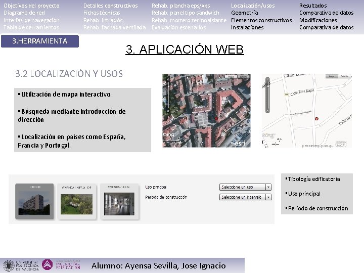
Task: Switch the street map to Satélite view
Action: [x=345, y=76]
